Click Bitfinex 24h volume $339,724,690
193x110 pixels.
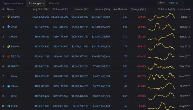coord(61,47)
